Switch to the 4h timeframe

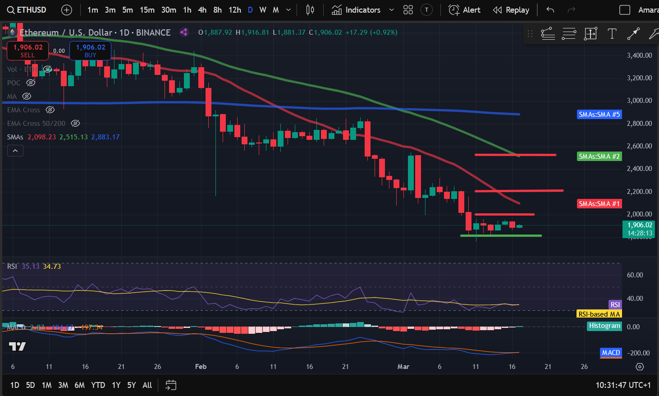point(202,10)
